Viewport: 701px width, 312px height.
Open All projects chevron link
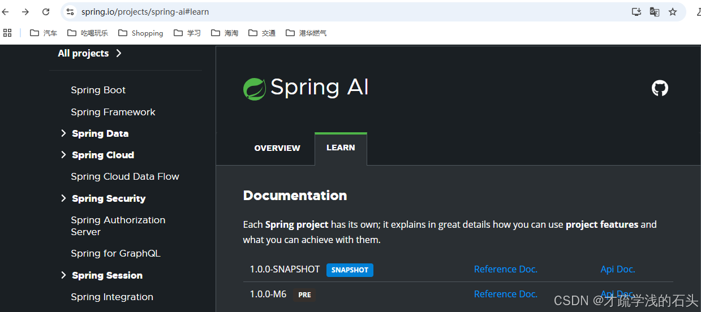[x=89, y=53]
